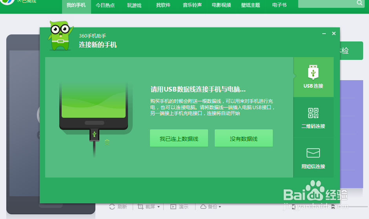369x219 pixels.
Task: Minimize the 连接新的手机 dialog
Action: [324, 34]
